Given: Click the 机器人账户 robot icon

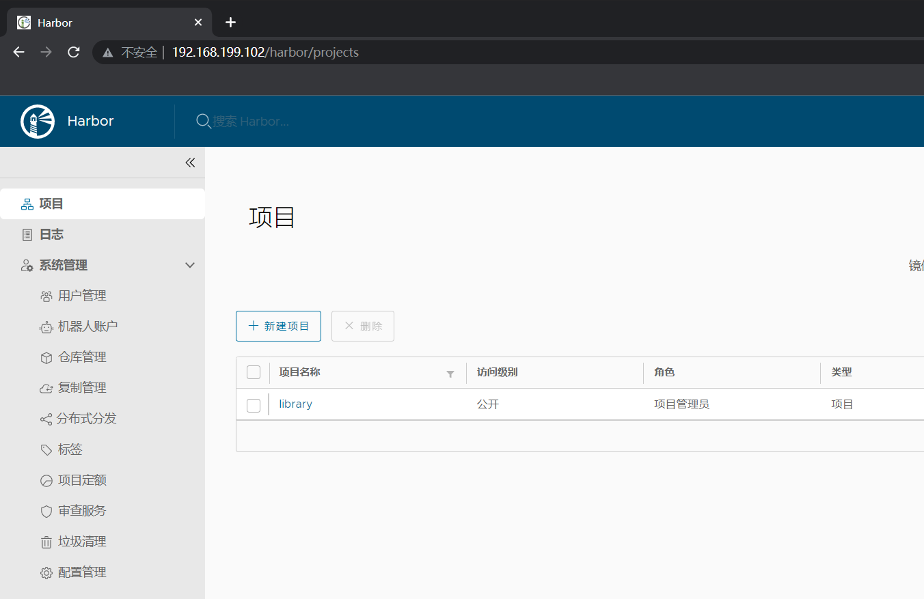Looking at the screenshot, I should pyautogui.click(x=46, y=327).
